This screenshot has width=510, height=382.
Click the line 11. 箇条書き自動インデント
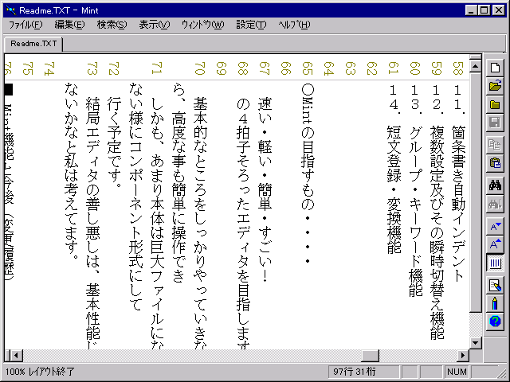pyautogui.click(x=458, y=183)
